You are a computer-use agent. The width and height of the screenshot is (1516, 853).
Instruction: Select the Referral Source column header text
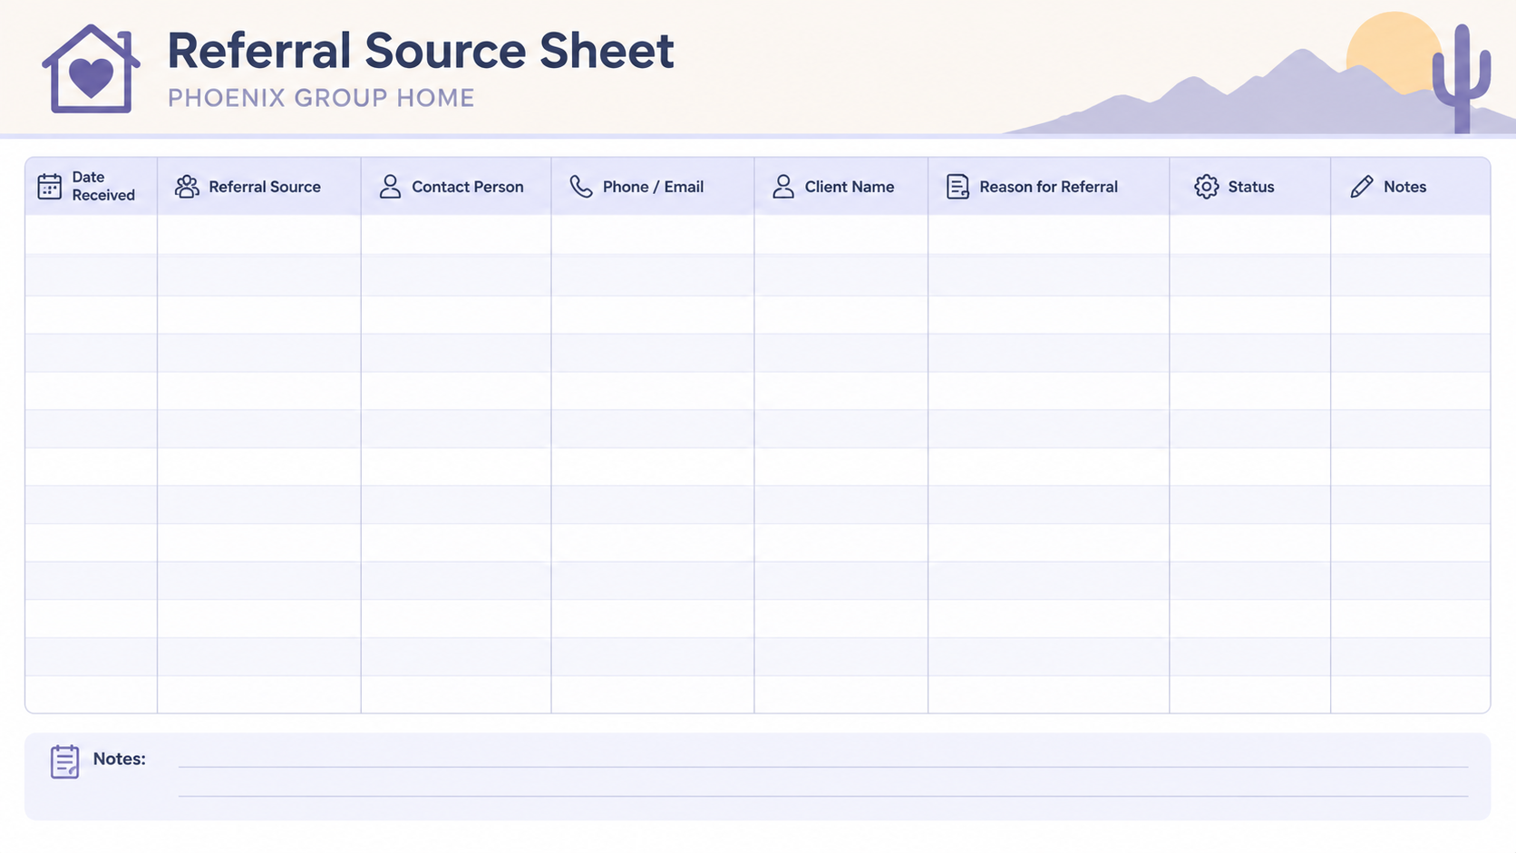265,187
